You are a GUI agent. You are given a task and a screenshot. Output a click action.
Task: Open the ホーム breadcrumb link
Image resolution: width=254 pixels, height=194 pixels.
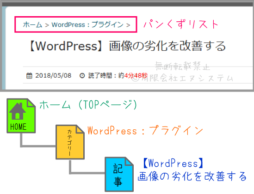coord(32,25)
